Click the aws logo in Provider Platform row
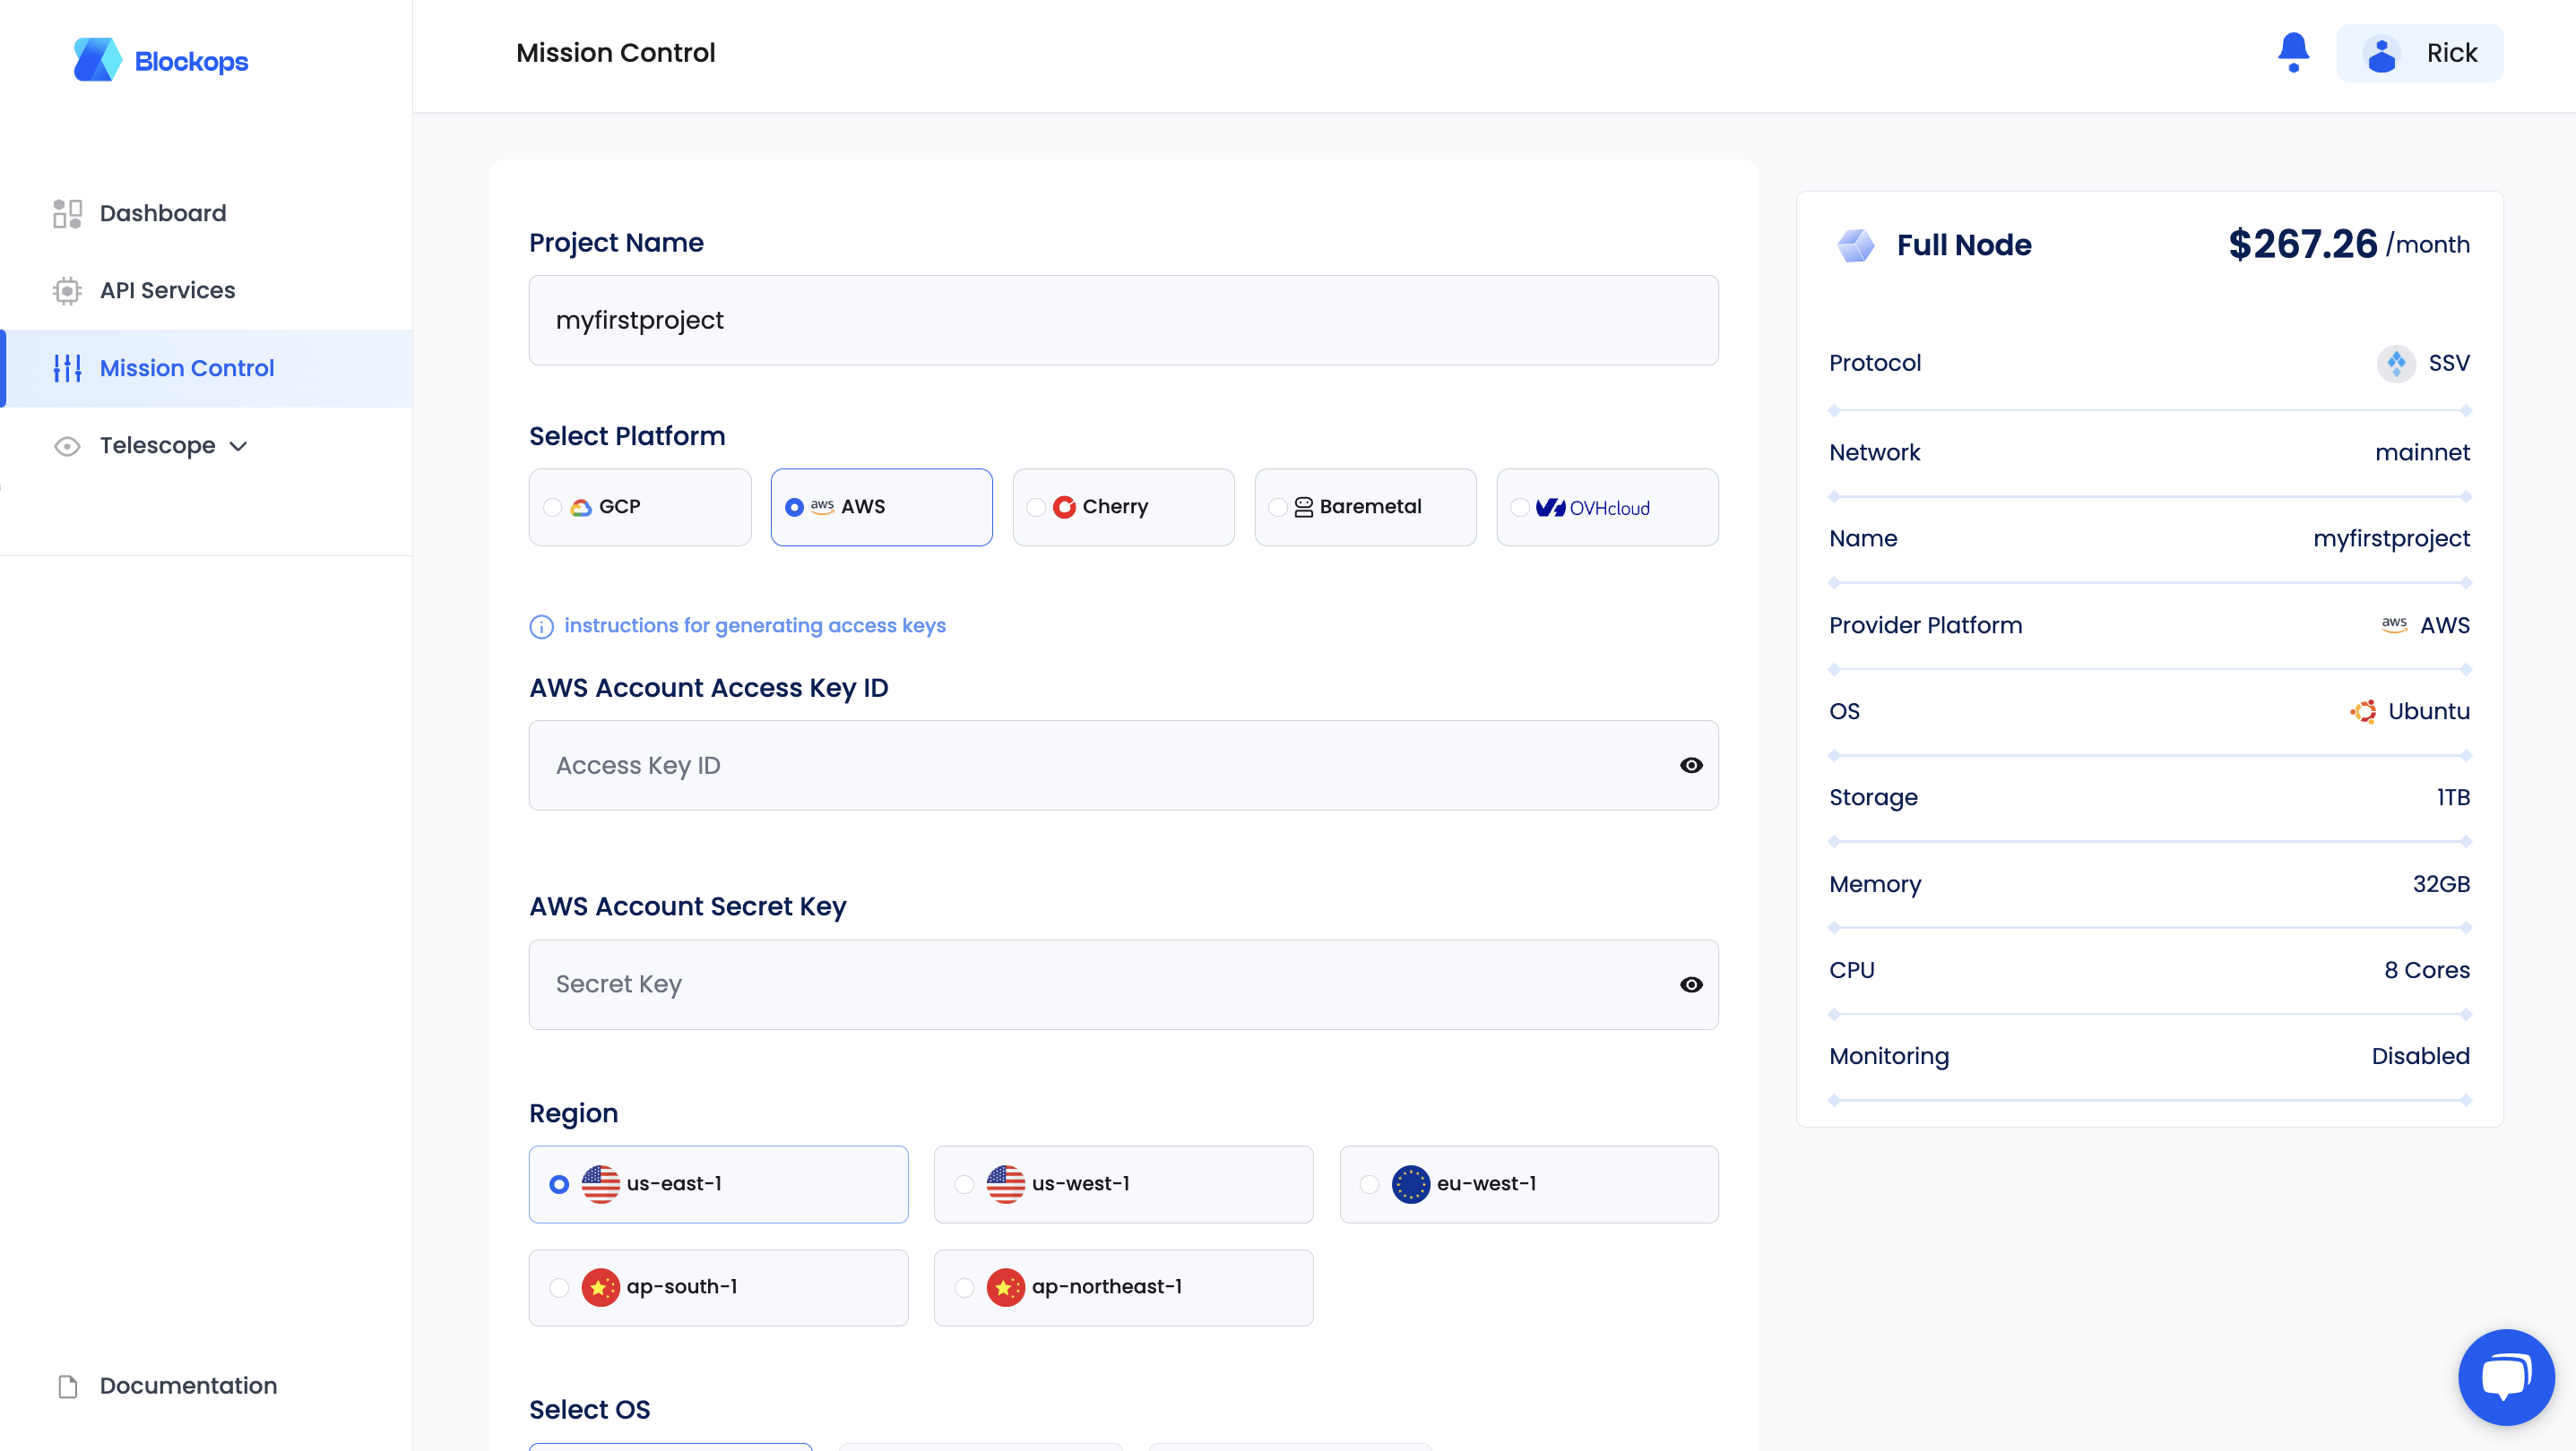 [2394, 624]
